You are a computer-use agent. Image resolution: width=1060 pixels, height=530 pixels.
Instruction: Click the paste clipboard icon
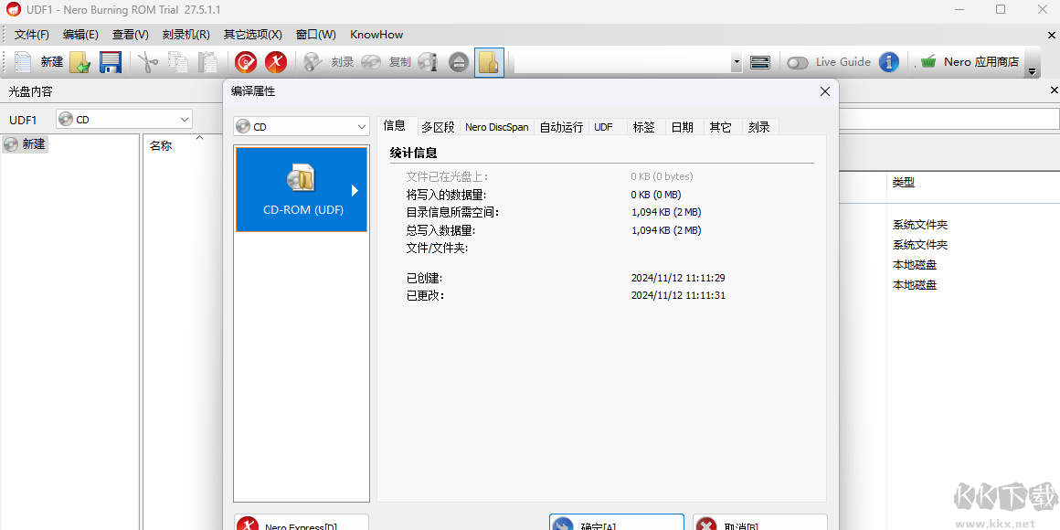coord(207,62)
